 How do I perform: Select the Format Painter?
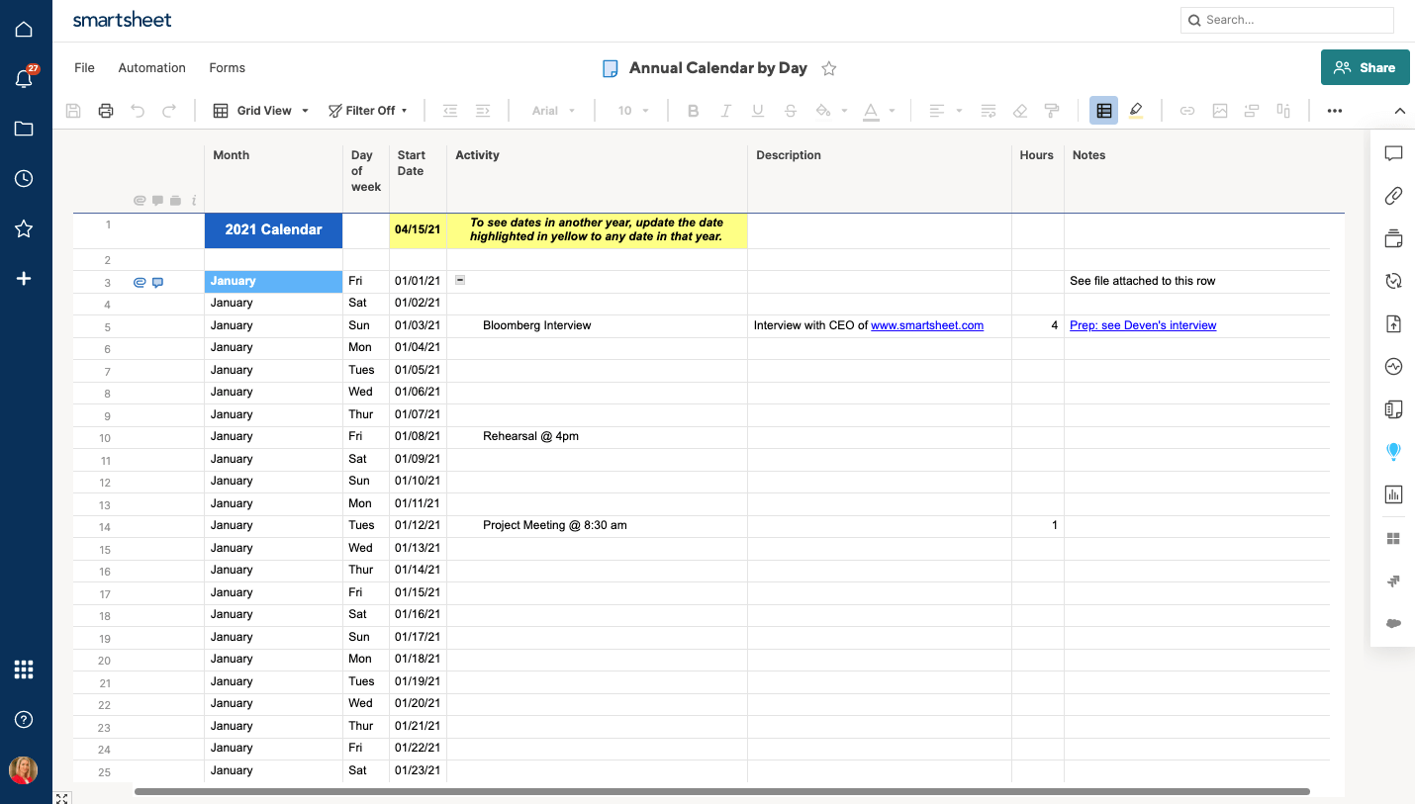click(1052, 111)
